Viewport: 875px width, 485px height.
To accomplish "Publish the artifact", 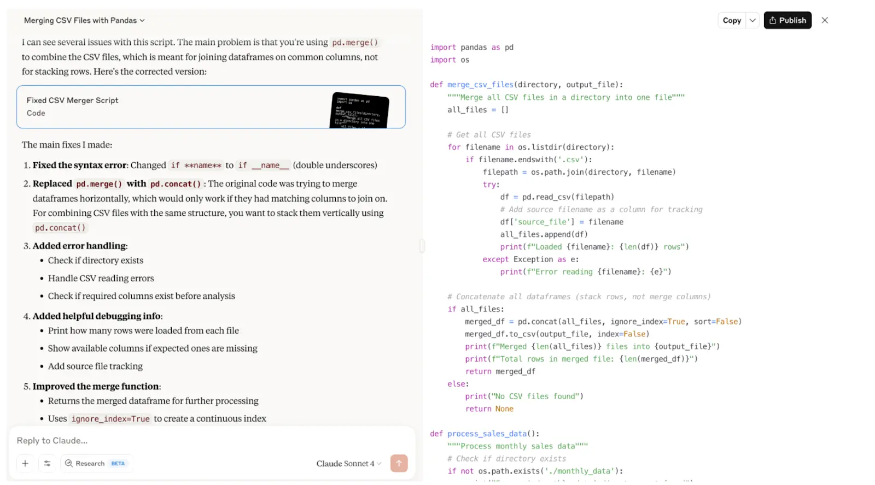I will (x=787, y=20).
